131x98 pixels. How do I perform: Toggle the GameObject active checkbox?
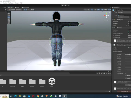point(117,10)
